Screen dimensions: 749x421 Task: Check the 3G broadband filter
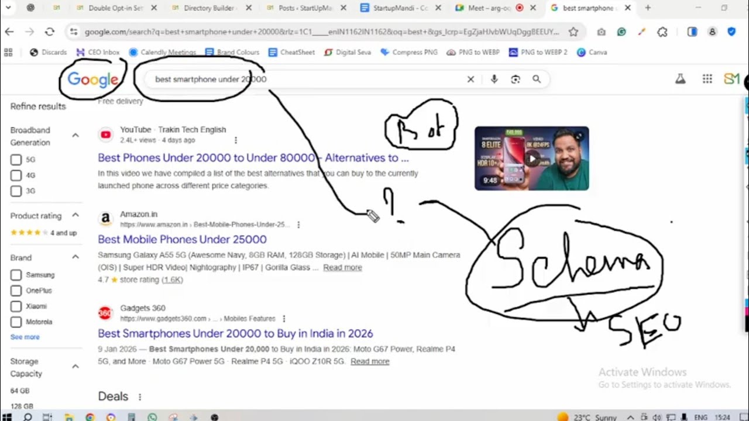coord(16,191)
